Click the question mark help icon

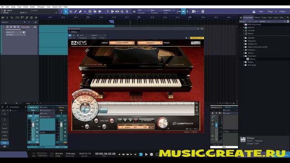click(108, 11)
